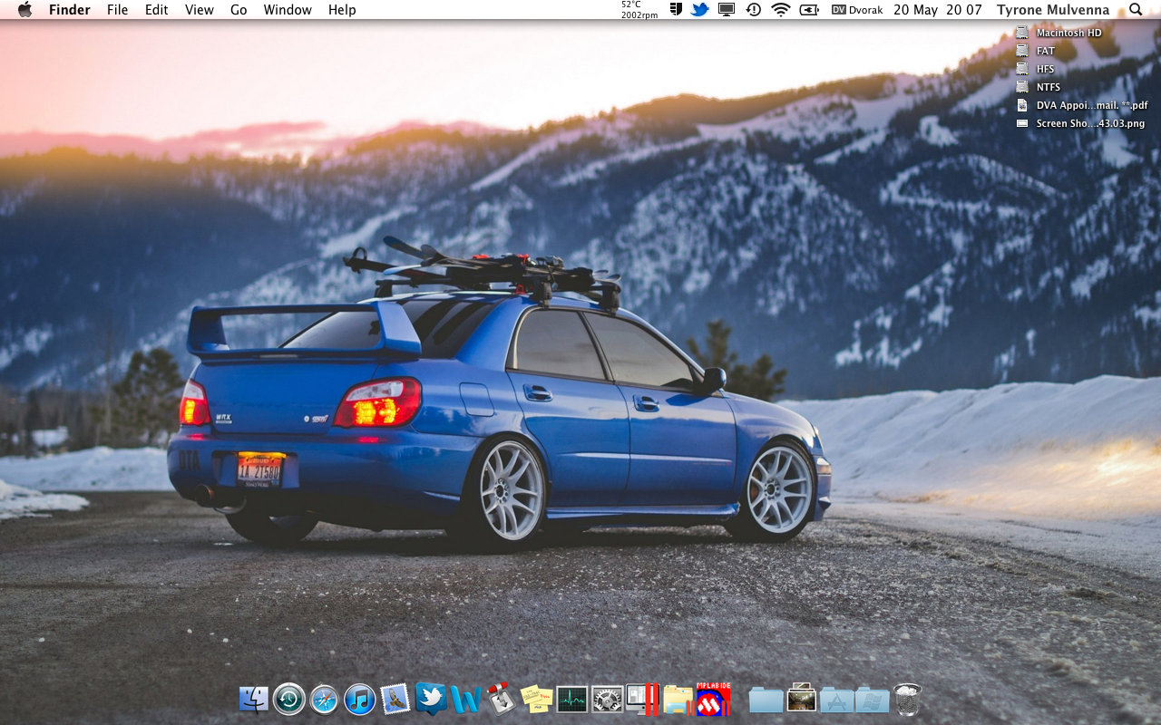Open the Window menu in the menu bar
Viewport: 1161px width, 725px height.
(288, 10)
